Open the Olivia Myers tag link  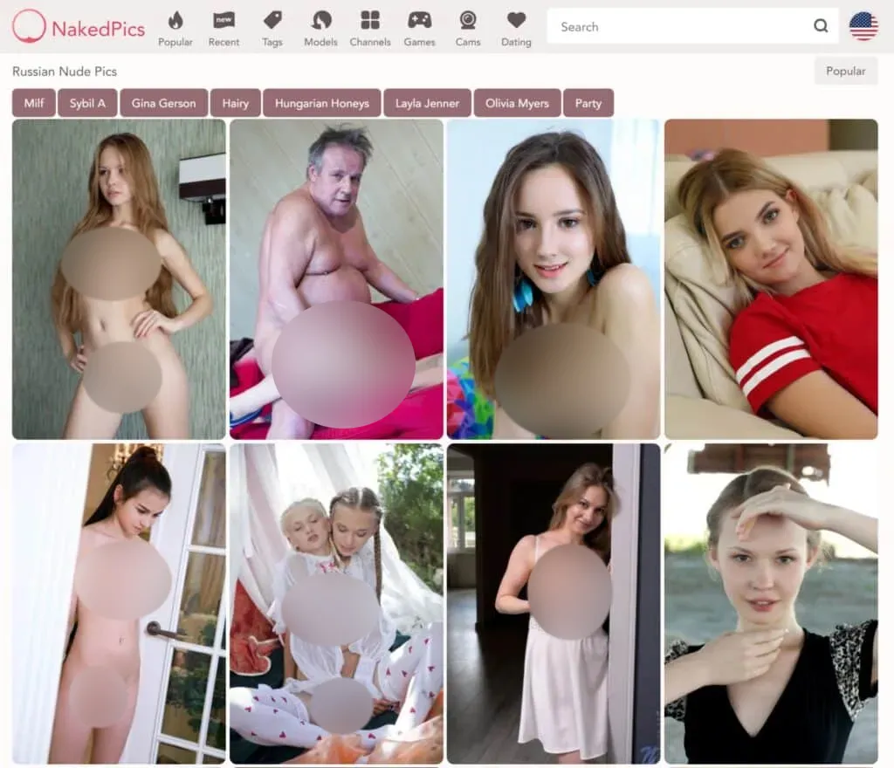(x=517, y=103)
